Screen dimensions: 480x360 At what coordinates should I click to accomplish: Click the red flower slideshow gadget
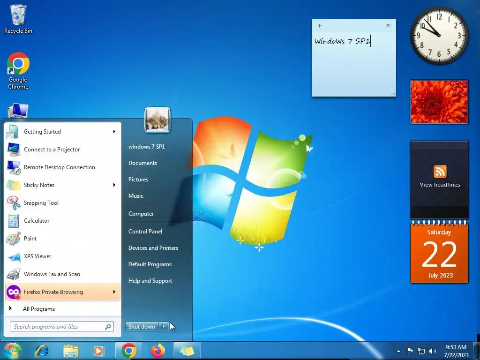pos(439,102)
